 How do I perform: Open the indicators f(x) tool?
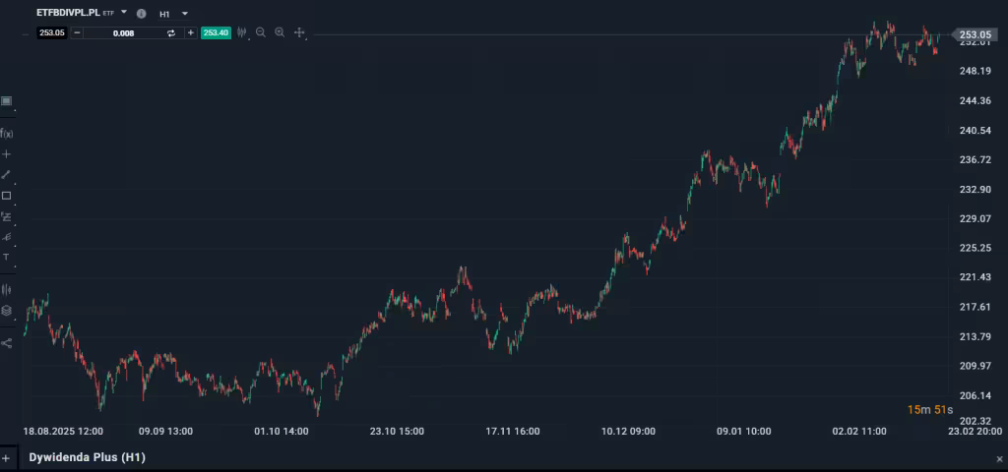[6, 134]
